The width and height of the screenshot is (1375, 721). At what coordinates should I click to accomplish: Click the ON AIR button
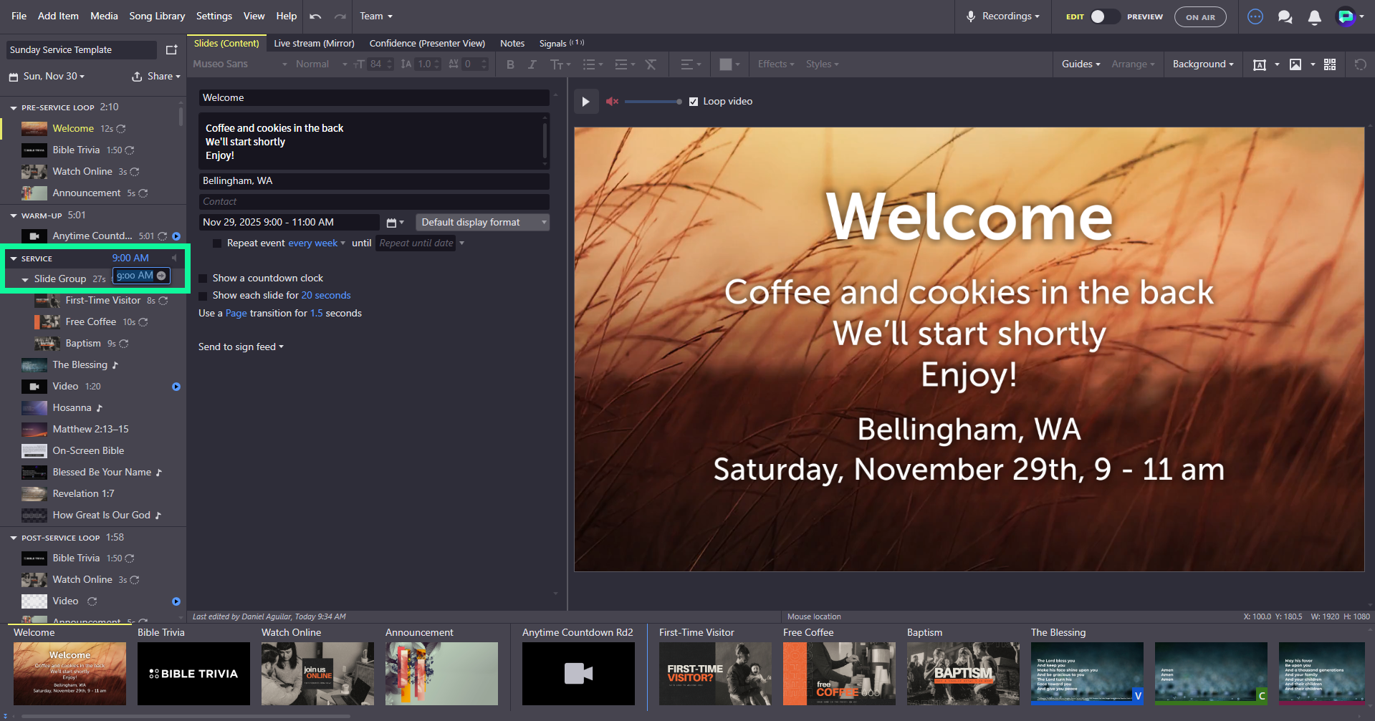[1200, 16]
